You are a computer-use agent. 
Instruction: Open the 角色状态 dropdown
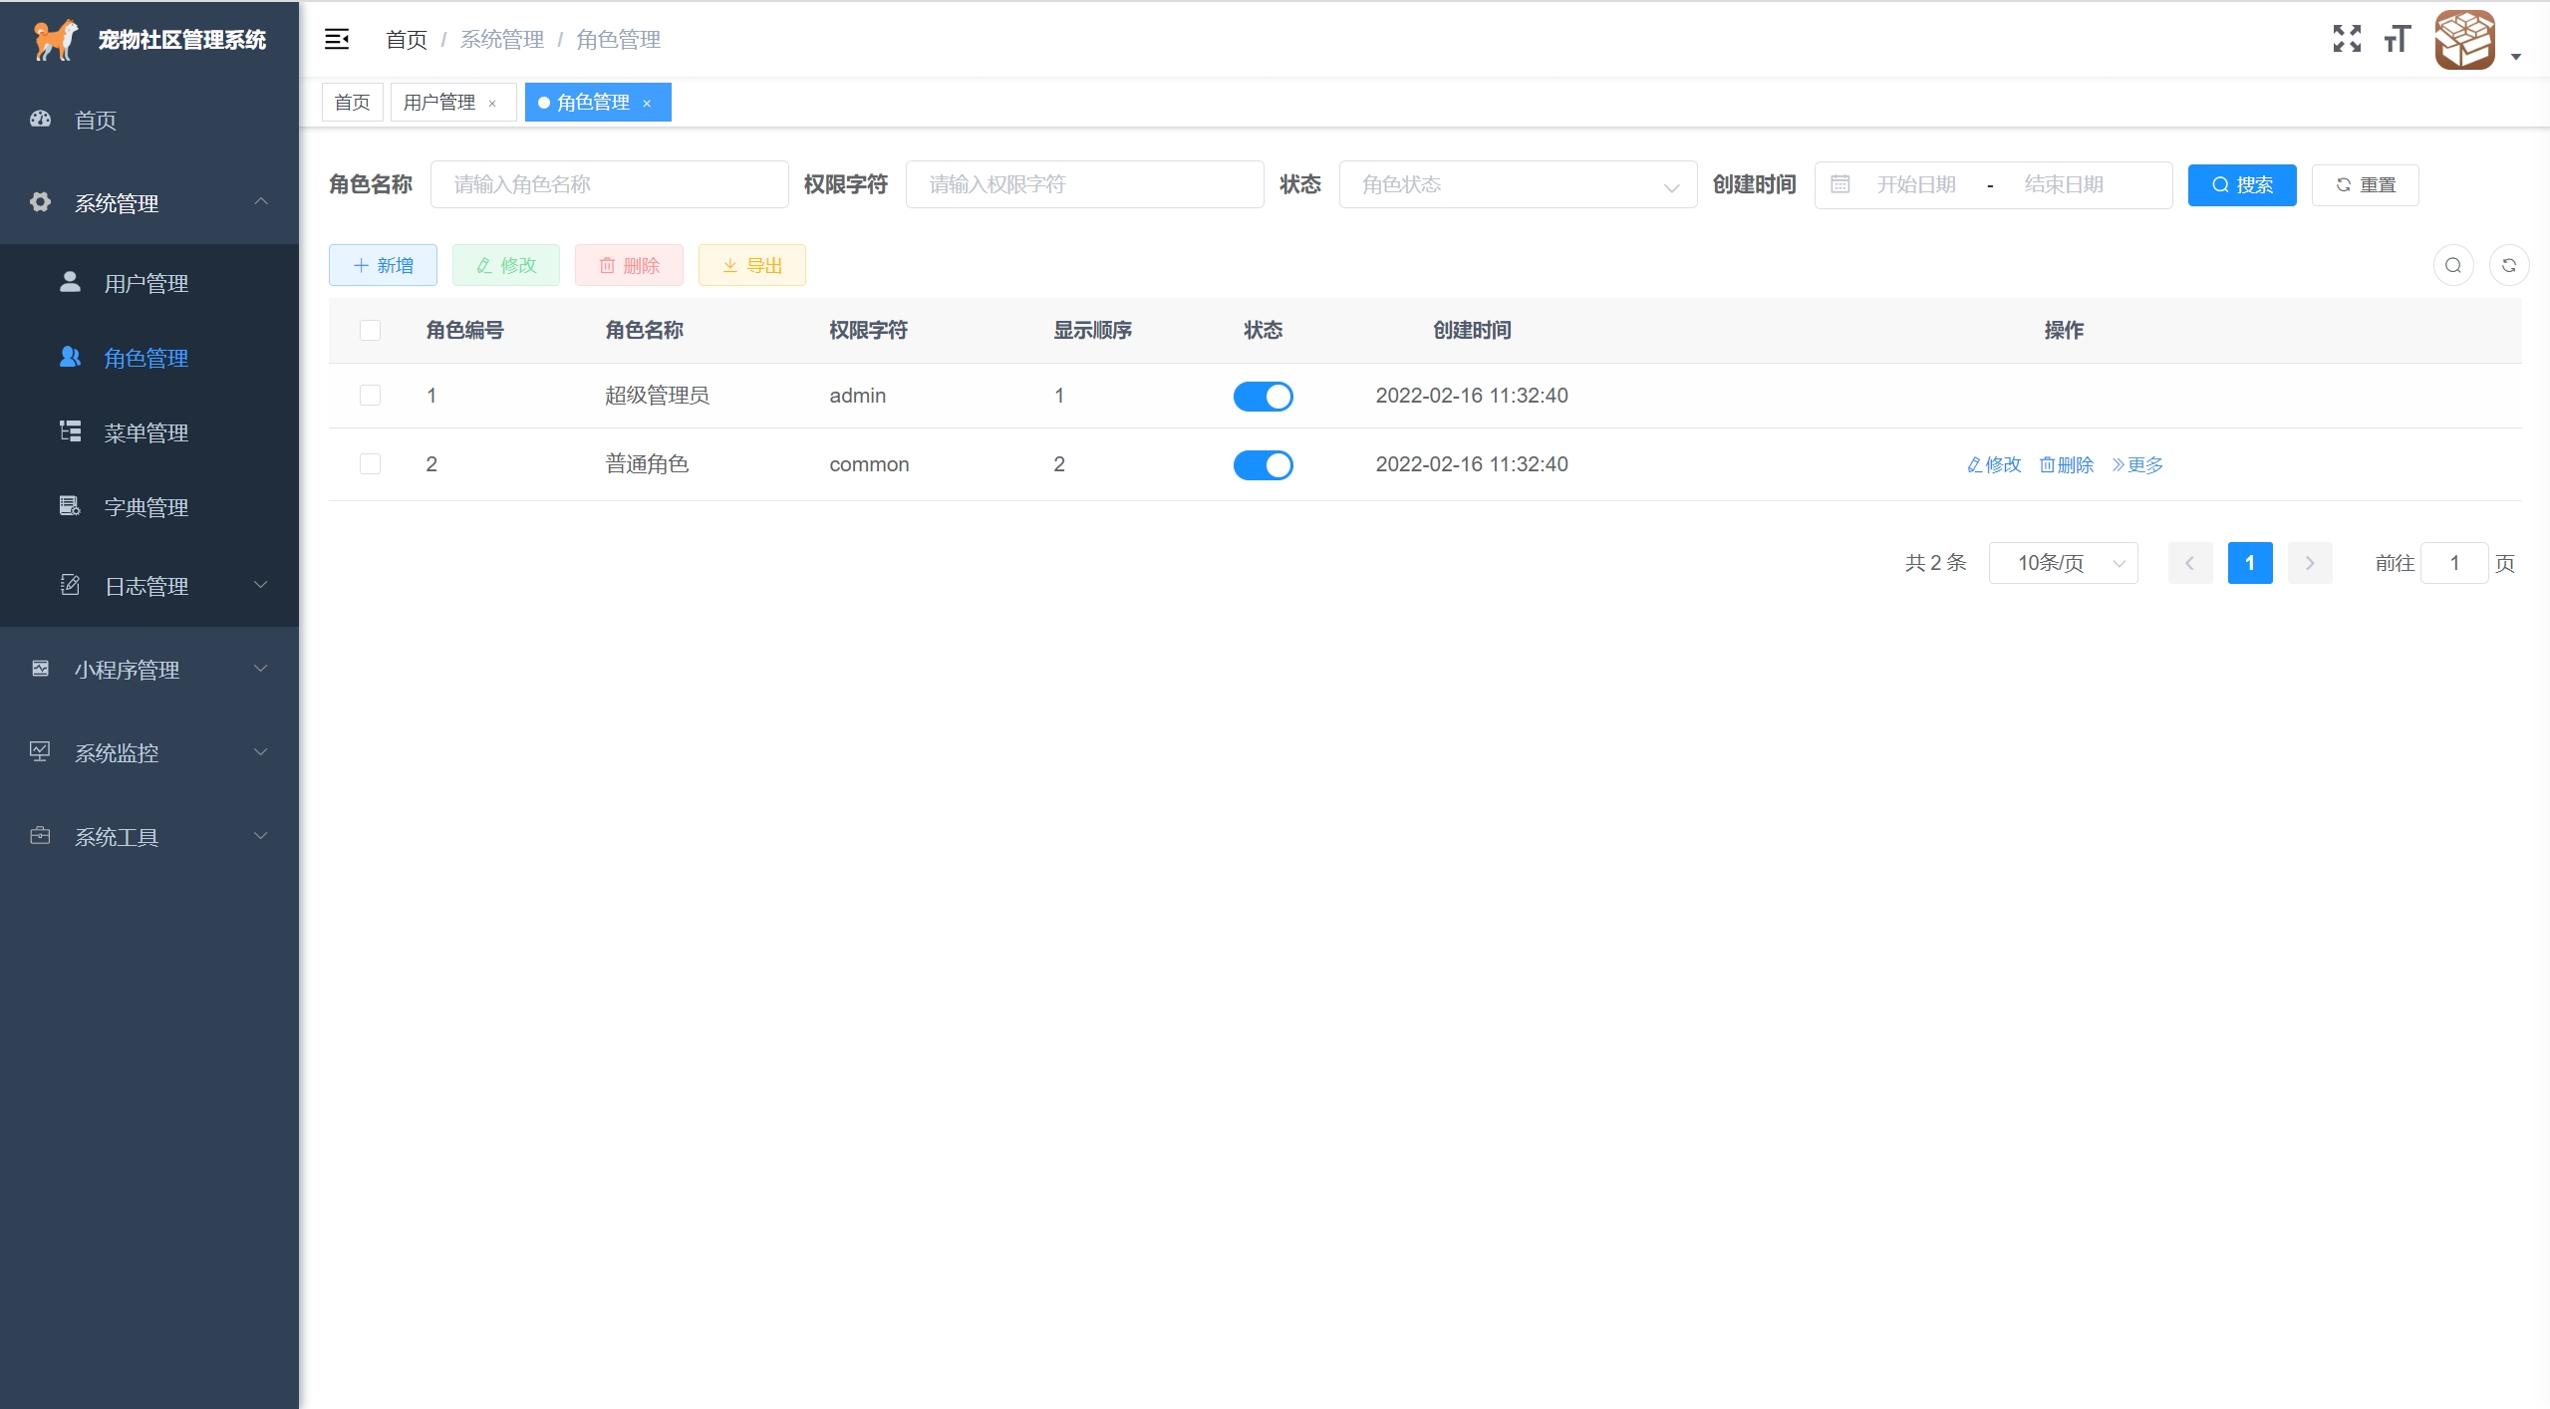(1517, 184)
